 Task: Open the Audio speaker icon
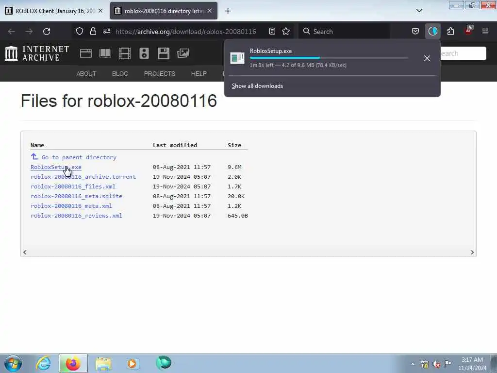click(144, 53)
